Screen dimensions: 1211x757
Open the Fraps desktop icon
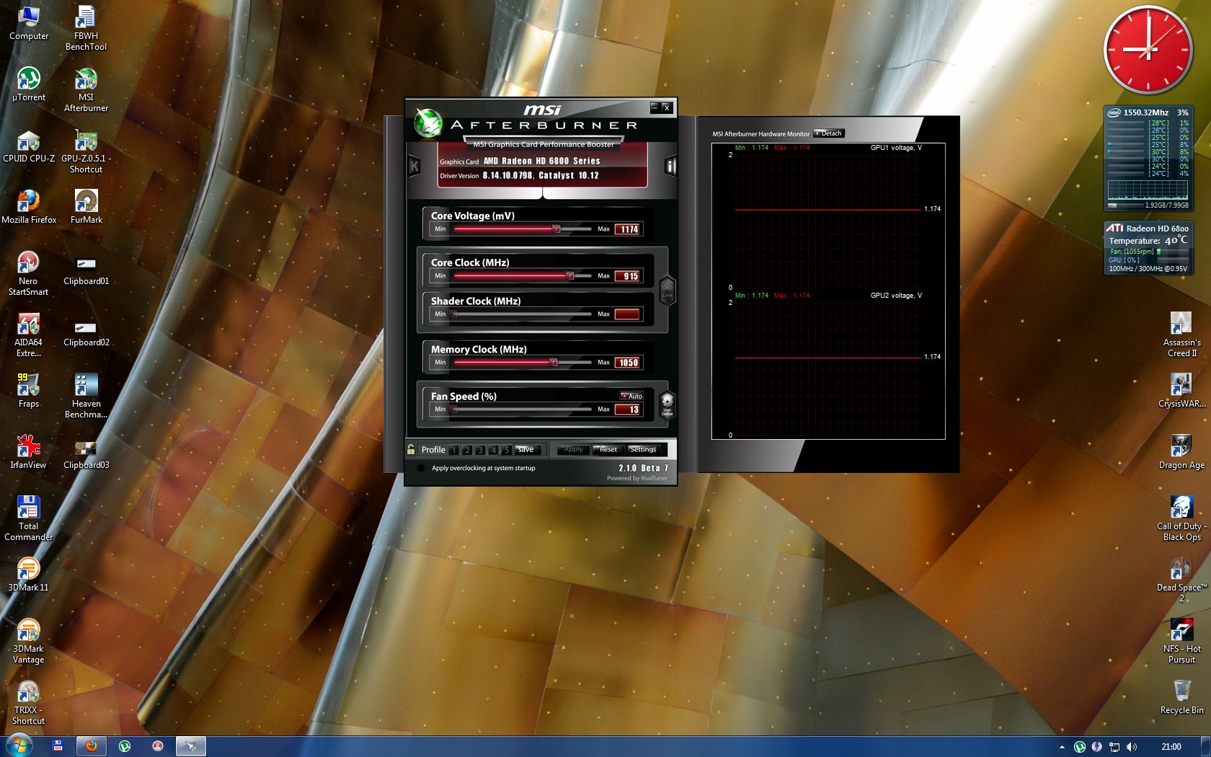click(x=28, y=391)
